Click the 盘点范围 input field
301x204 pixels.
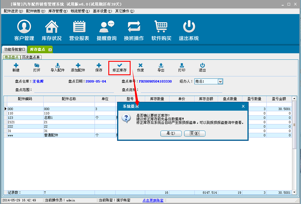[73, 90]
